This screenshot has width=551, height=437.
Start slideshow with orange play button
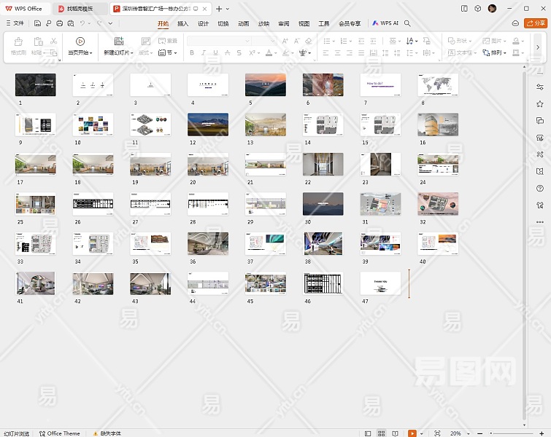[x=412, y=433]
